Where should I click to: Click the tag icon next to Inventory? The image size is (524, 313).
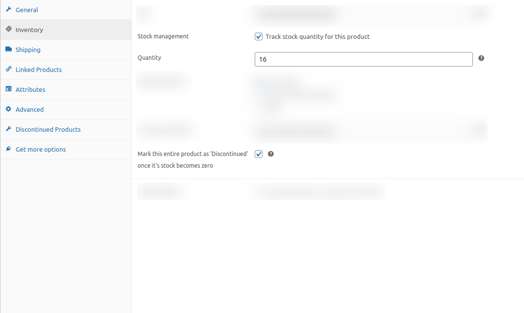point(8,30)
